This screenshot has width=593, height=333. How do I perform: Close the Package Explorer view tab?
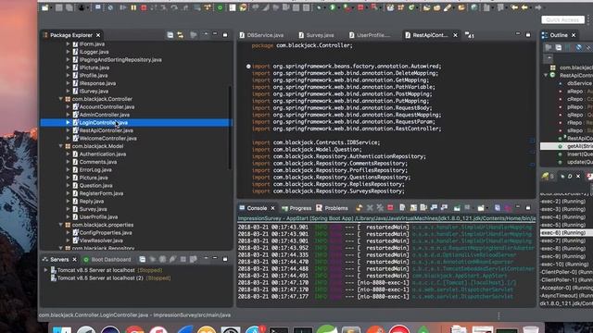[98, 35]
